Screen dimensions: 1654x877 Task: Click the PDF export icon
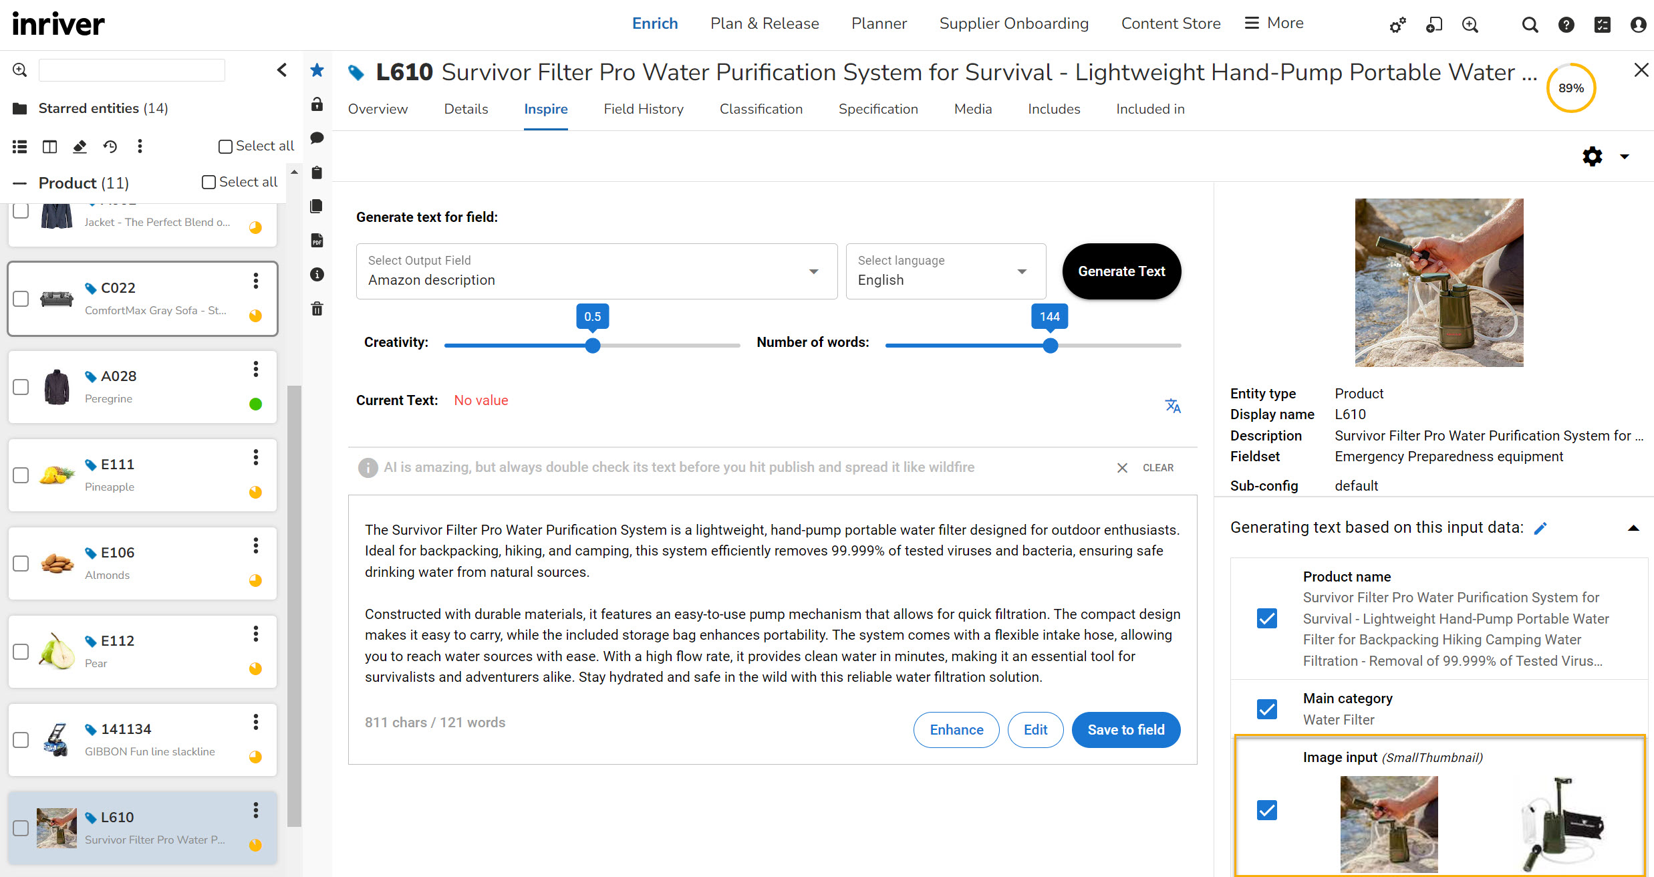317,241
